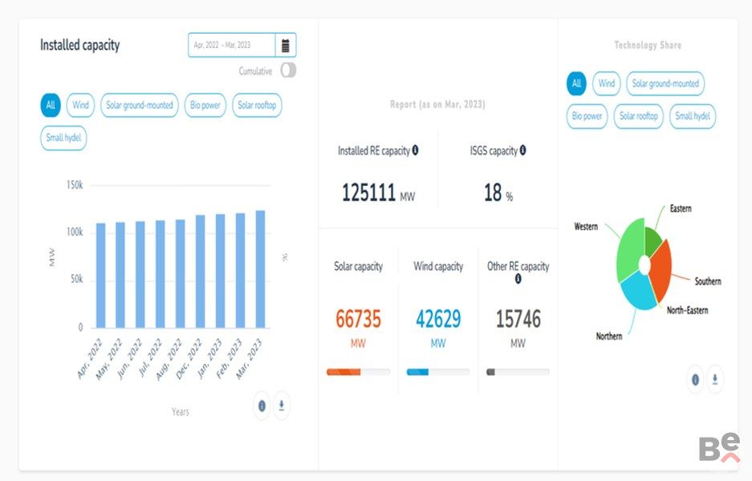The height and width of the screenshot is (481, 752).
Task: Select All filter in Installed capacity panel
Action: click(51, 105)
